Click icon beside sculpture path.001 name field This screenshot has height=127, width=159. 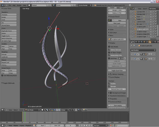pos(110,39)
